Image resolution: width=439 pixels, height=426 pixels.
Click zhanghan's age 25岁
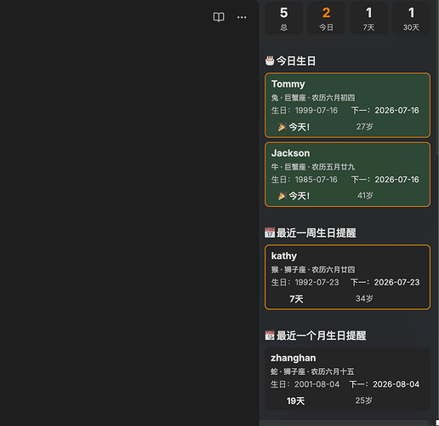tap(363, 400)
